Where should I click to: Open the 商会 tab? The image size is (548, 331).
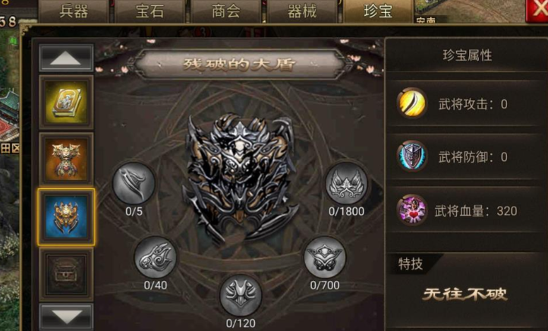coord(226,11)
